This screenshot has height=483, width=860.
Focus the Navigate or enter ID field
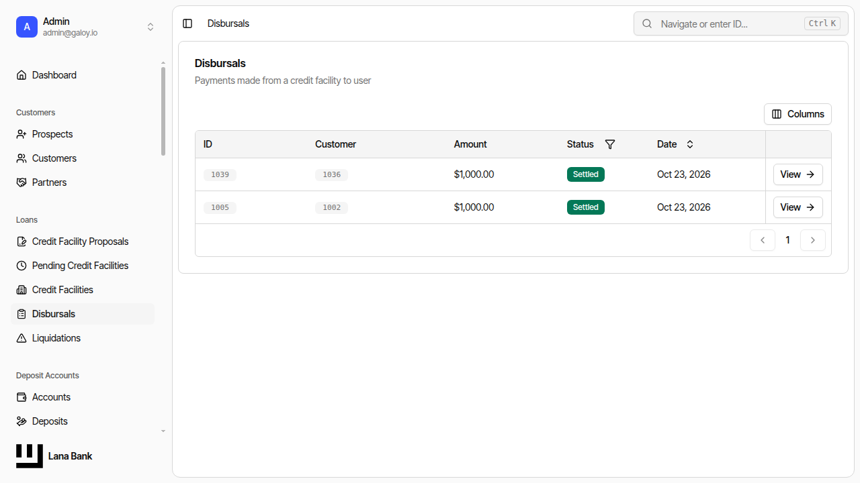(741, 23)
